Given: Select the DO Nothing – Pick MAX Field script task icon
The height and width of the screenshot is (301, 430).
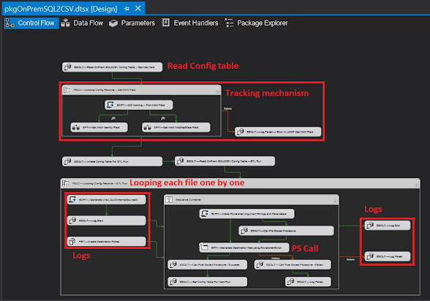Looking at the screenshot, I should [x=110, y=105].
